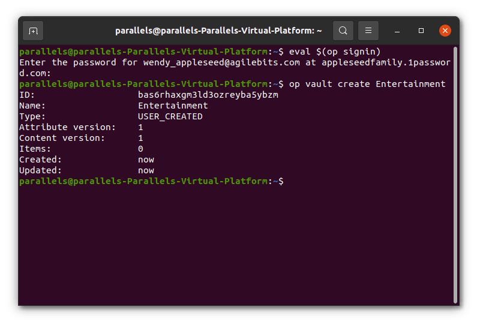The height and width of the screenshot is (328, 480).
Task: Click 'op vault create Entertainment' command
Action: [367, 84]
